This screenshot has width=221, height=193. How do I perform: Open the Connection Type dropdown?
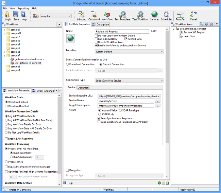coord(129,81)
